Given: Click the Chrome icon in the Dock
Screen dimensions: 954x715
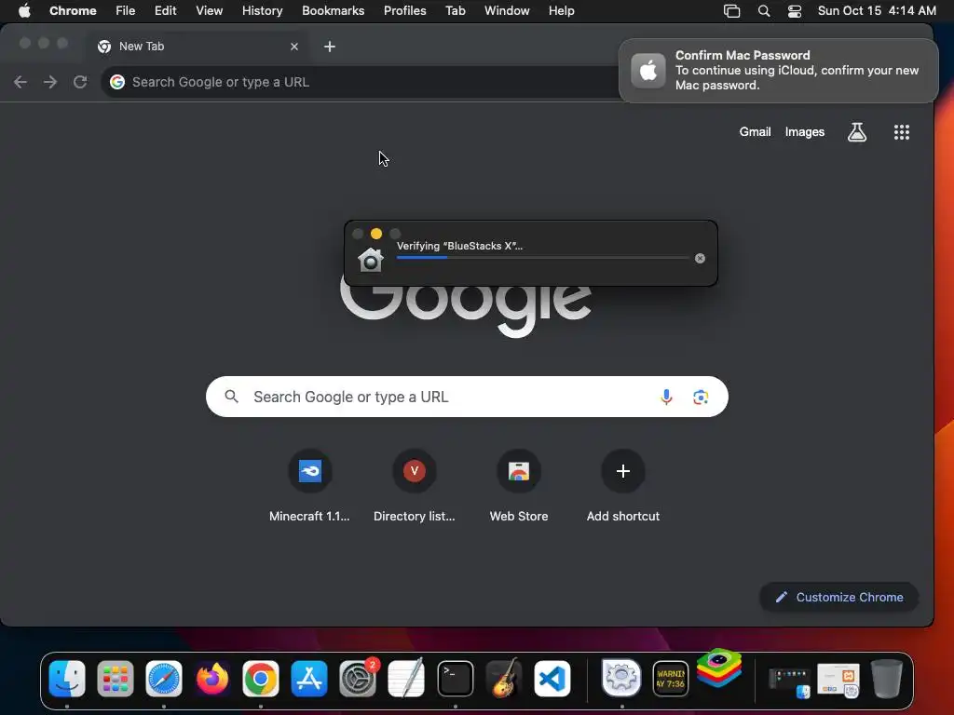Looking at the screenshot, I should pyautogui.click(x=261, y=678).
